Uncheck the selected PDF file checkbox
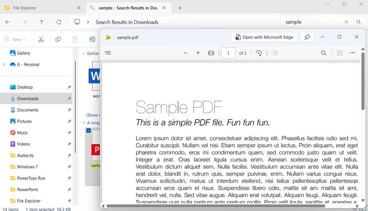Viewport: 368px width, 211px height. [x=88, y=130]
